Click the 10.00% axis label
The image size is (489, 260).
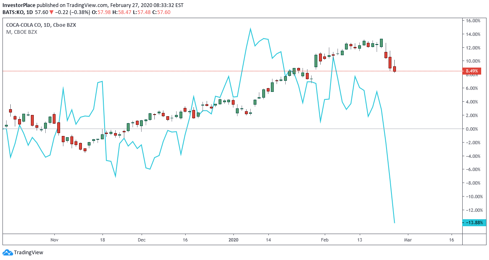(473, 61)
